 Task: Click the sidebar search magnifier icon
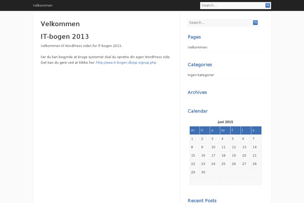pyautogui.click(x=255, y=22)
